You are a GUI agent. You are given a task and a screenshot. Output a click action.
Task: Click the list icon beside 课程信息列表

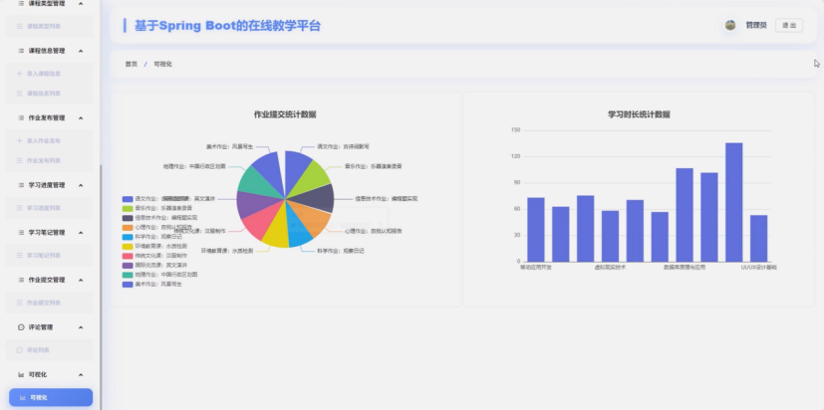point(20,94)
